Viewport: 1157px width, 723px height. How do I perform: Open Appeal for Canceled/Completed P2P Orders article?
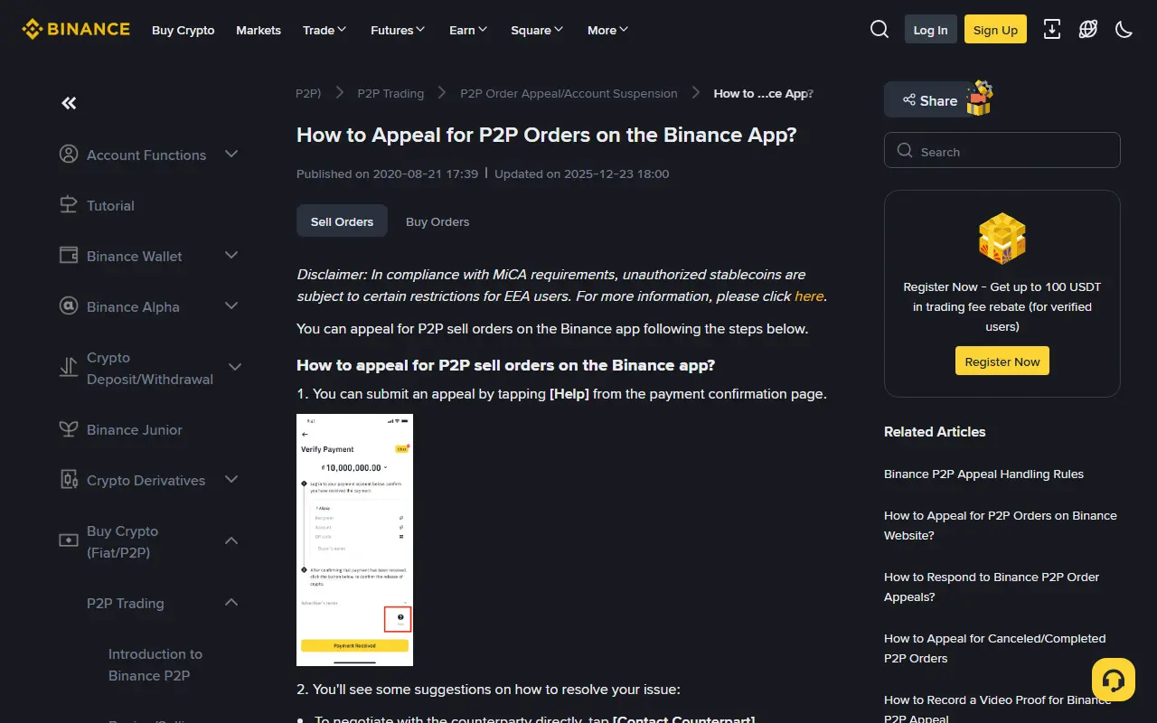click(x=994, y=648)
